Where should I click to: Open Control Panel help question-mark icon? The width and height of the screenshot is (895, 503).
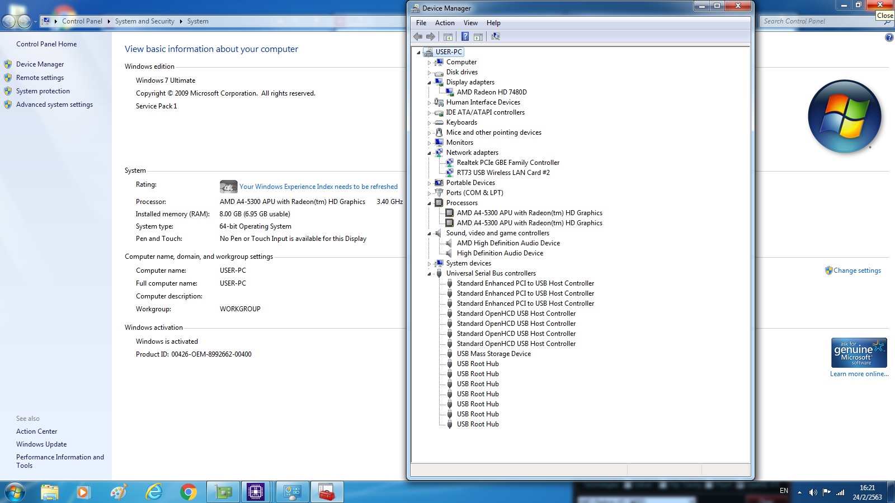point(889,37)
